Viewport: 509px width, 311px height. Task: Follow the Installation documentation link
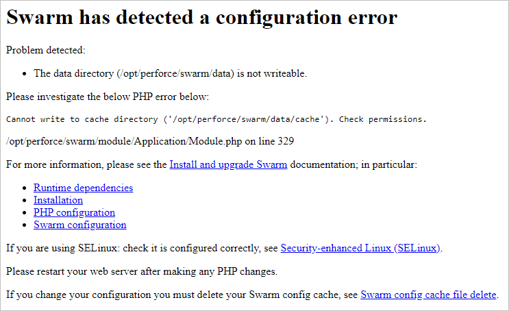pyautogui.click(x=58, y=200)
